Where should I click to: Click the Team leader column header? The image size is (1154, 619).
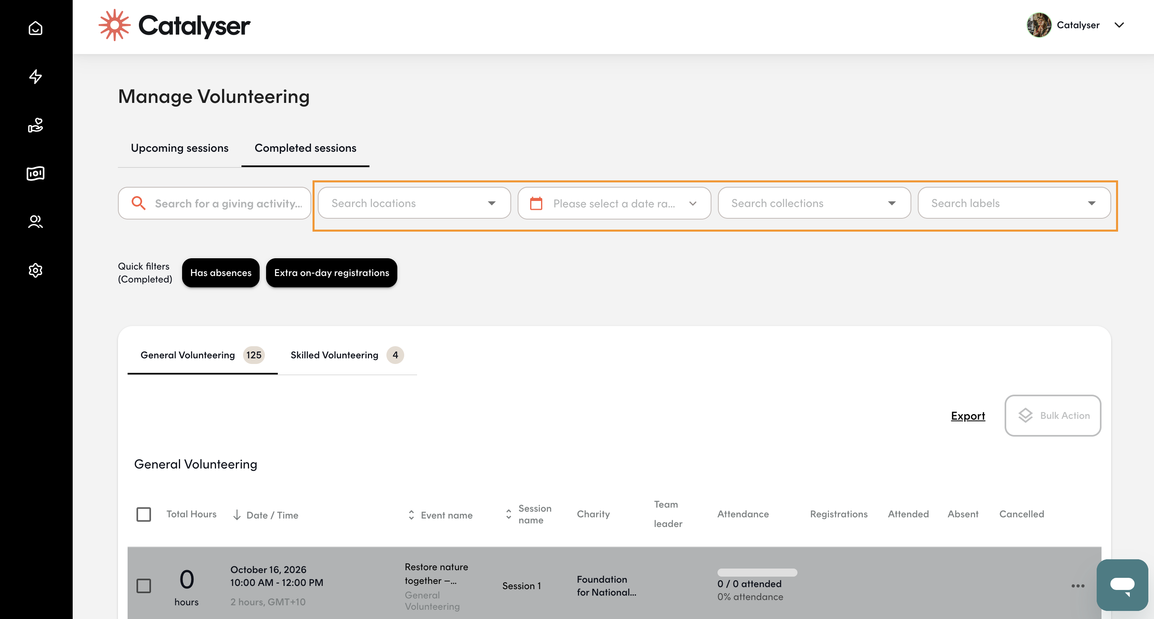point(668,514)
